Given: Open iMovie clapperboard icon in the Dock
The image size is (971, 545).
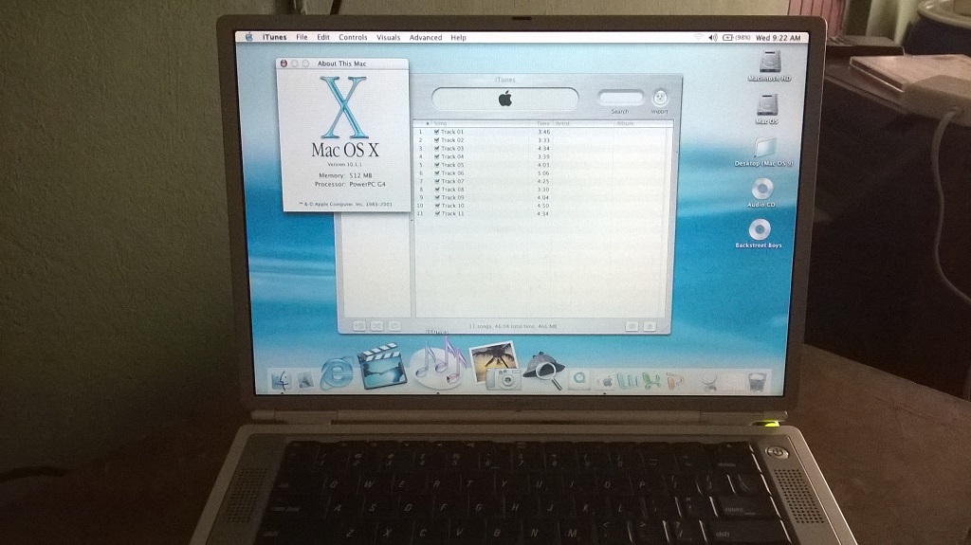Looking at the screenshot, I should click(x=382, y=366).
